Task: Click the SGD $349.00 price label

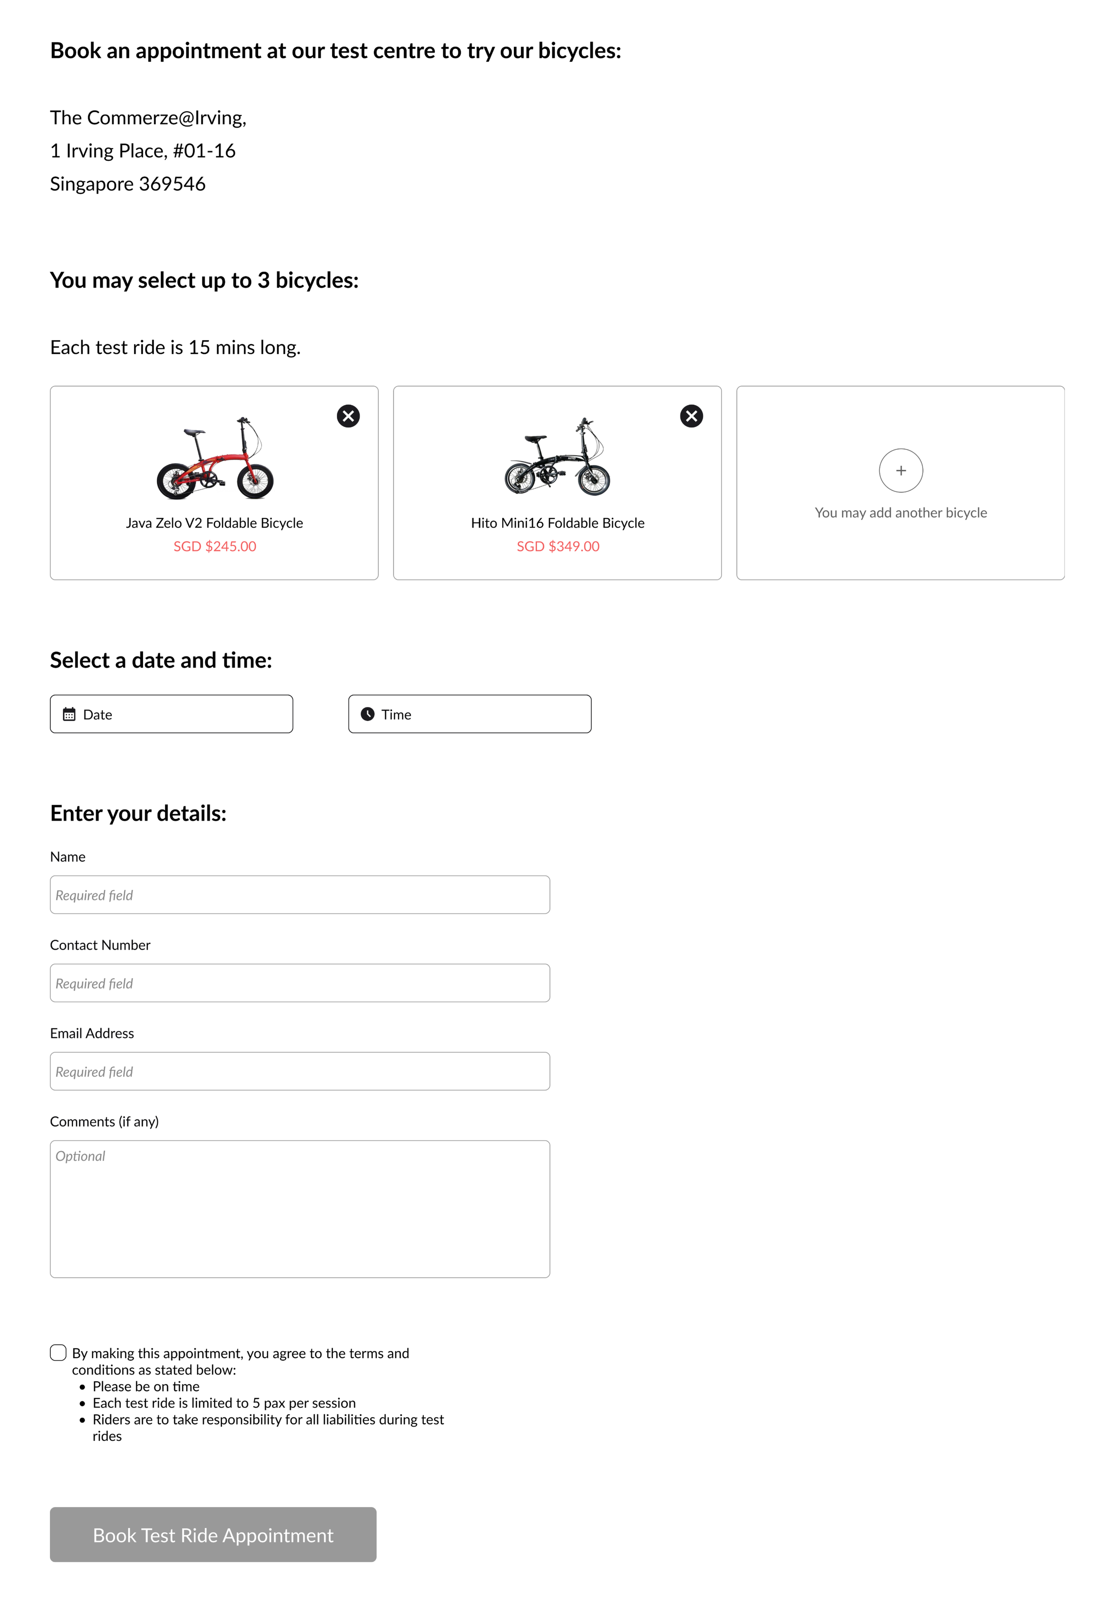Action: 558,546
